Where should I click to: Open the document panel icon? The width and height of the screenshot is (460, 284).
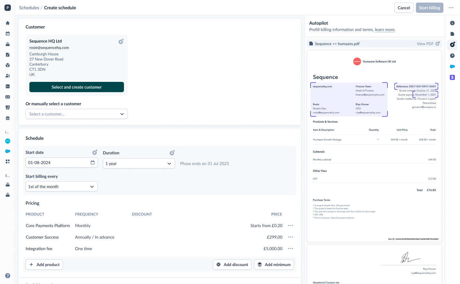[x=452, y=34]
